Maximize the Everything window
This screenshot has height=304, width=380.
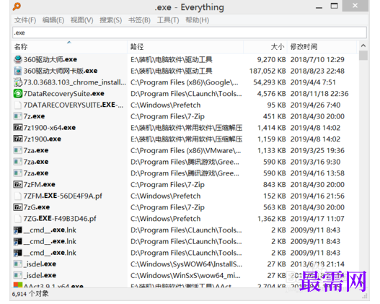click(x=334, y=6)
